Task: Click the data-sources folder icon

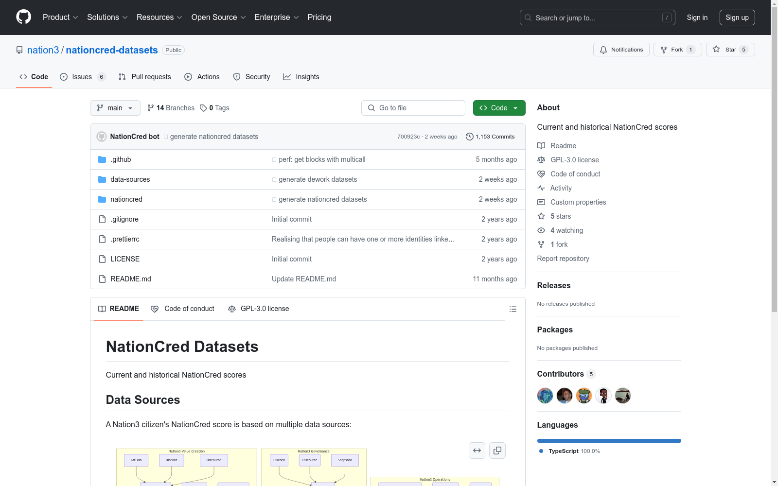Action: click(x=102, y=179)
